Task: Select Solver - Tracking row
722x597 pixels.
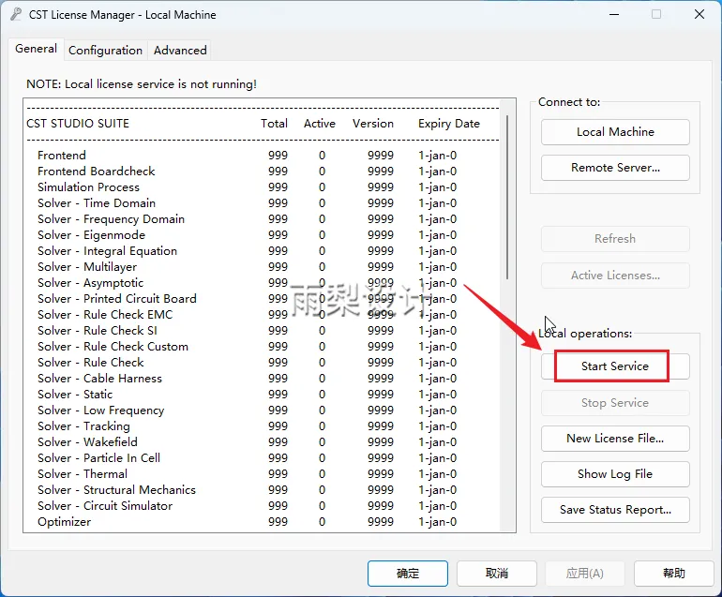Action: coord(247,426)
